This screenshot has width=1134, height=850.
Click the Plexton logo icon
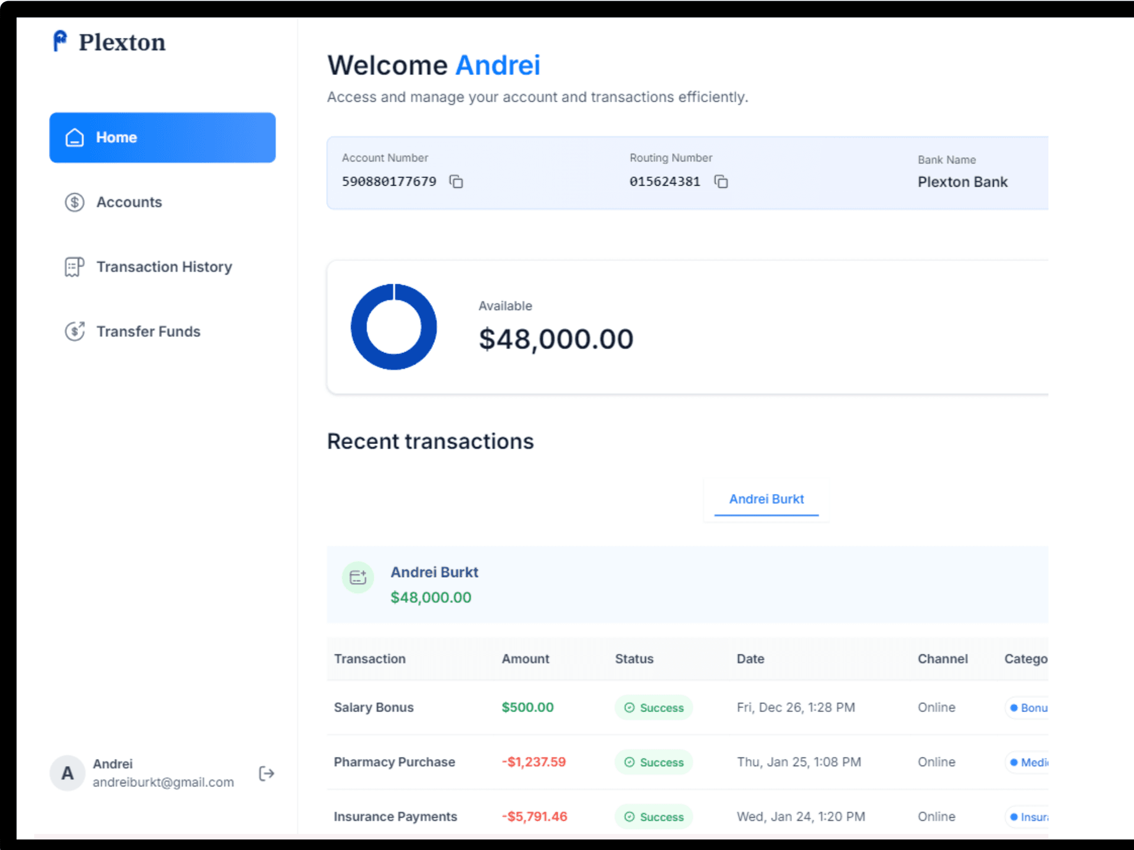(60, 41)
